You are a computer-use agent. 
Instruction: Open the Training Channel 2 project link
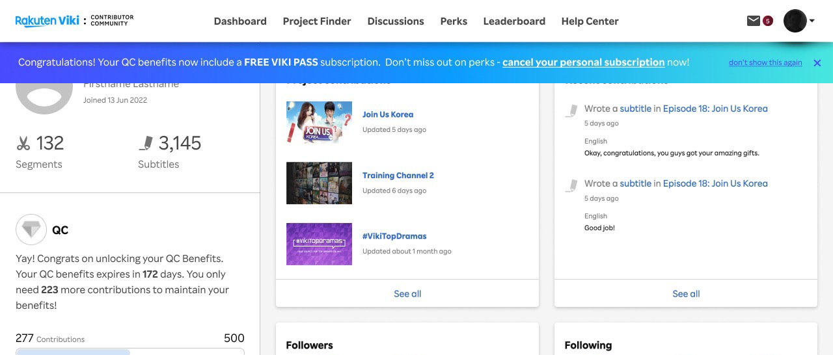(398, 176)
